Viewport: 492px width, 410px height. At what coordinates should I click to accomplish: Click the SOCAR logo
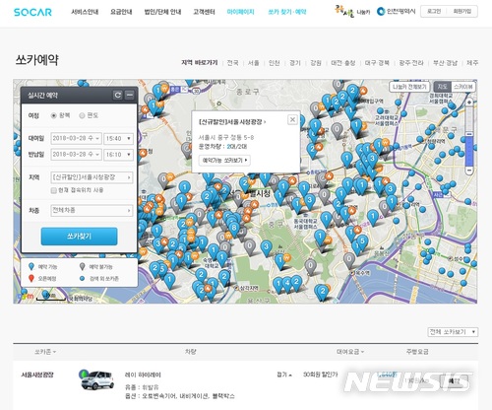point(32,12)
